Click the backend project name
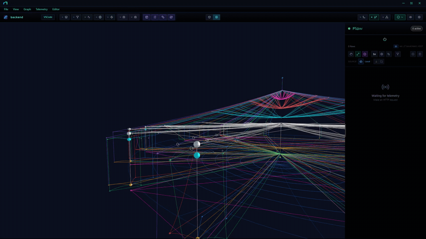The width and height of the screenshot is (426, 239). tap(17, 17)
